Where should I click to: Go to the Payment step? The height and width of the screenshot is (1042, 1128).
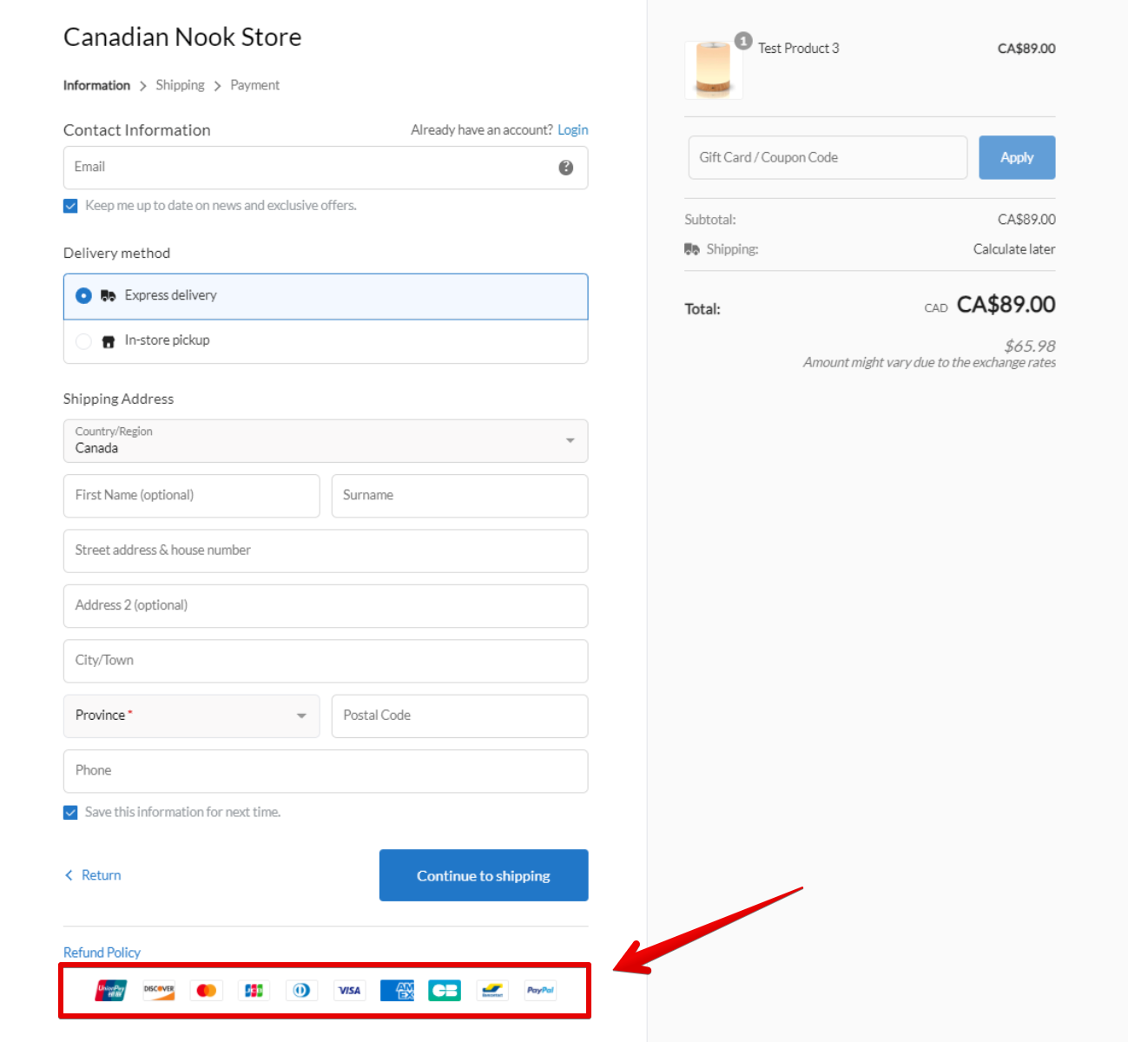click(x=254, y=85)
